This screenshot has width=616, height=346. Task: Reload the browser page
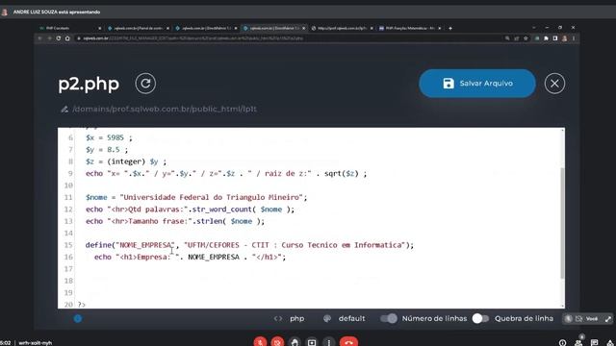59,38
